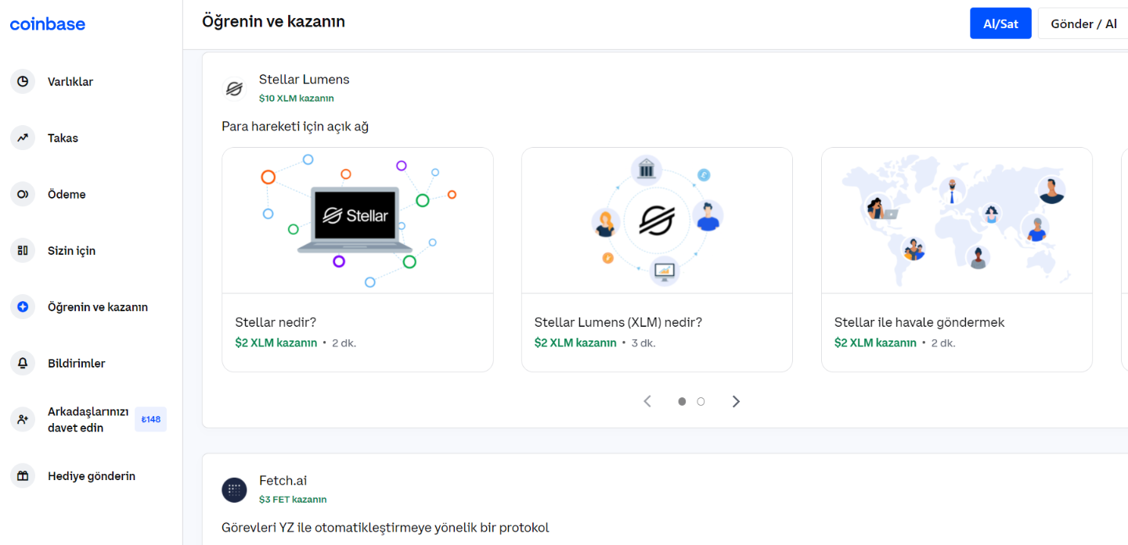Click the Varlıklar pie chart icon

pyautogui.click(x=23, y=81)
